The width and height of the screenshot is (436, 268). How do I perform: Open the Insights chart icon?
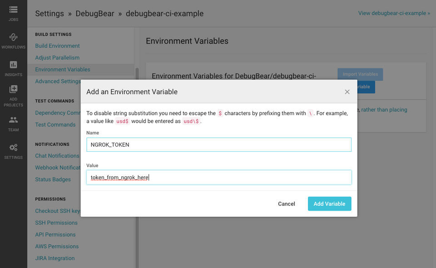pyautogui.click(x=13, y=65)
